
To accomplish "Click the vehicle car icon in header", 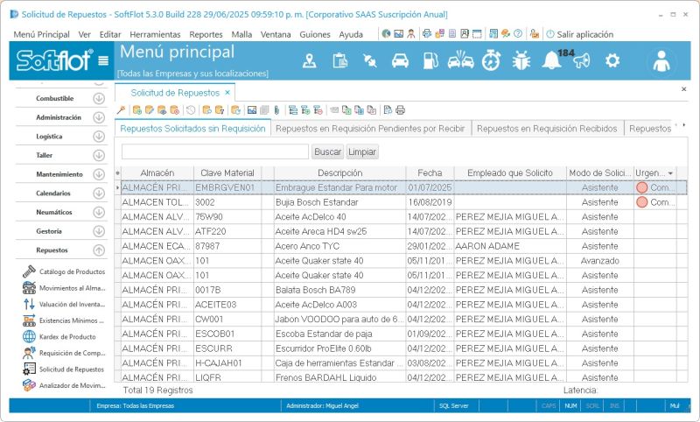I will click(x=400, y=60).
